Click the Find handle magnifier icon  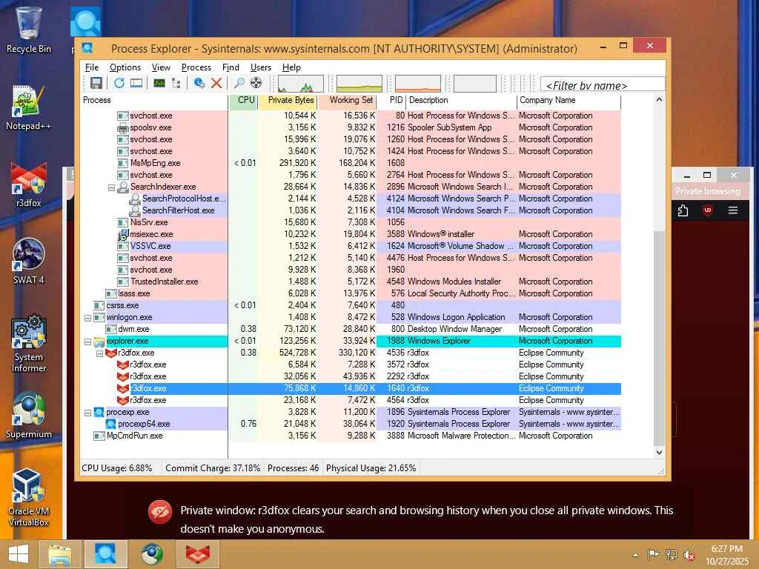click(x=239, y=83)
